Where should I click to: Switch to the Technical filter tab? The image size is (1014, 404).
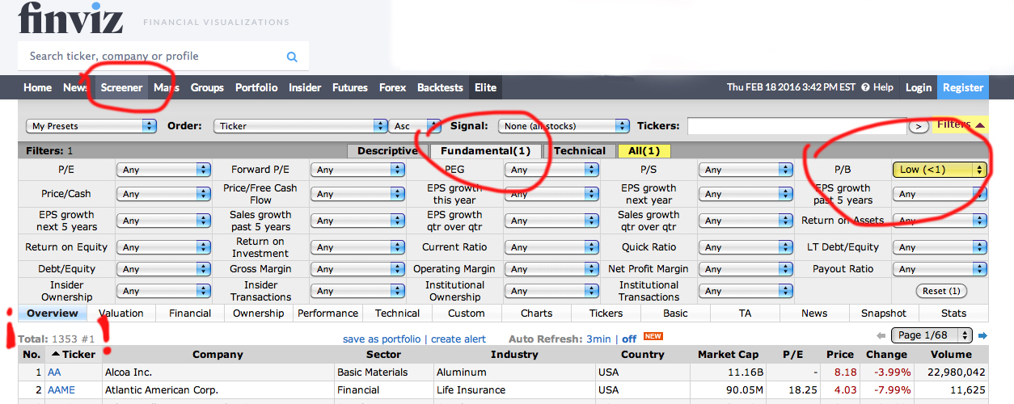click(x=580, y=151)
